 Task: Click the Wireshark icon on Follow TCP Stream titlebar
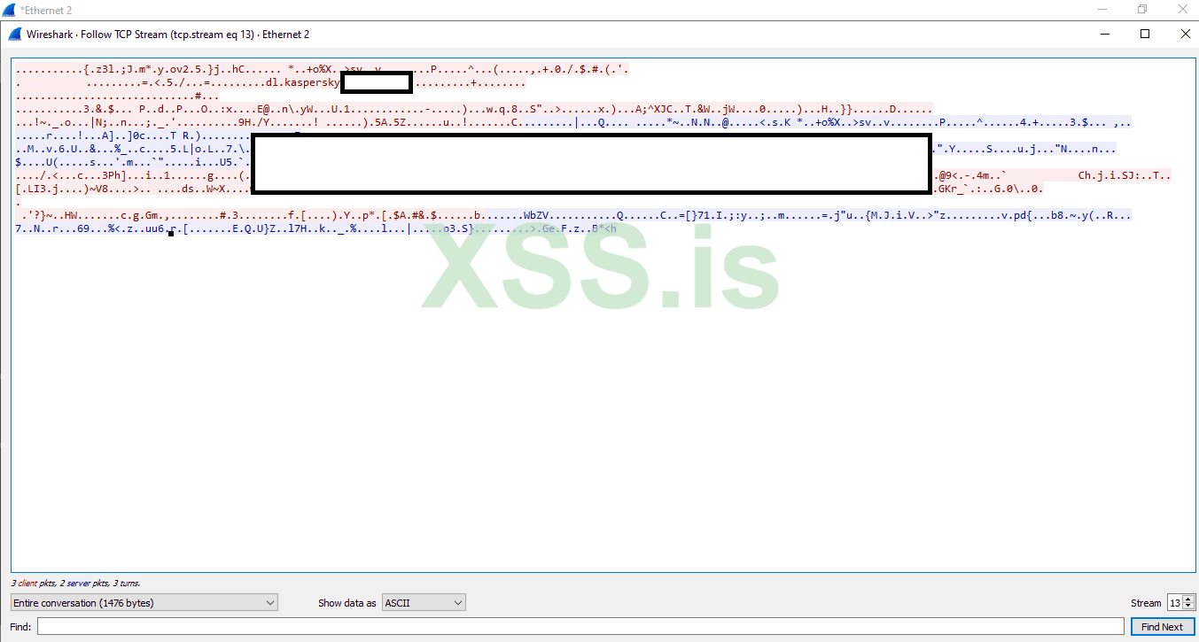click(x=14, y=34)
